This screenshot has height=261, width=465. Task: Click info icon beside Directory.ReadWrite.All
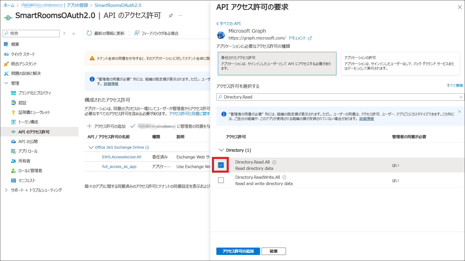[284, 177]
